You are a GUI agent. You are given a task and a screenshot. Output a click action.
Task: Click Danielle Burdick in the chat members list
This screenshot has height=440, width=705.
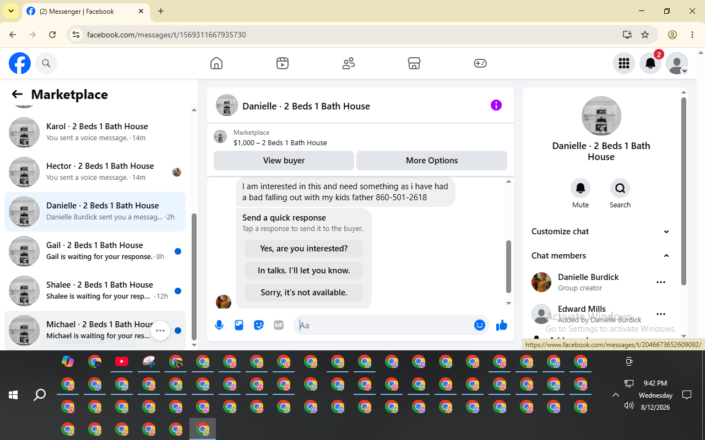[588, 277]
